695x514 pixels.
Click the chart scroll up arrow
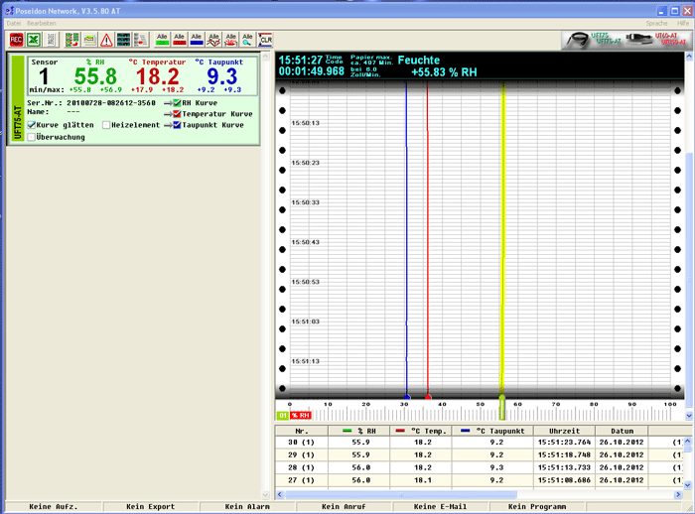[x=689, y=57]
